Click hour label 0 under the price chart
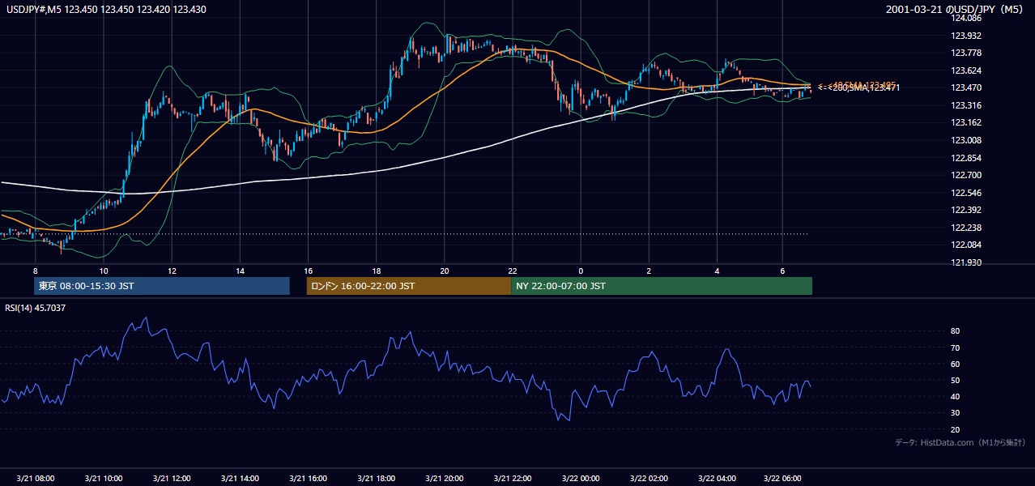 pos(581,271)
